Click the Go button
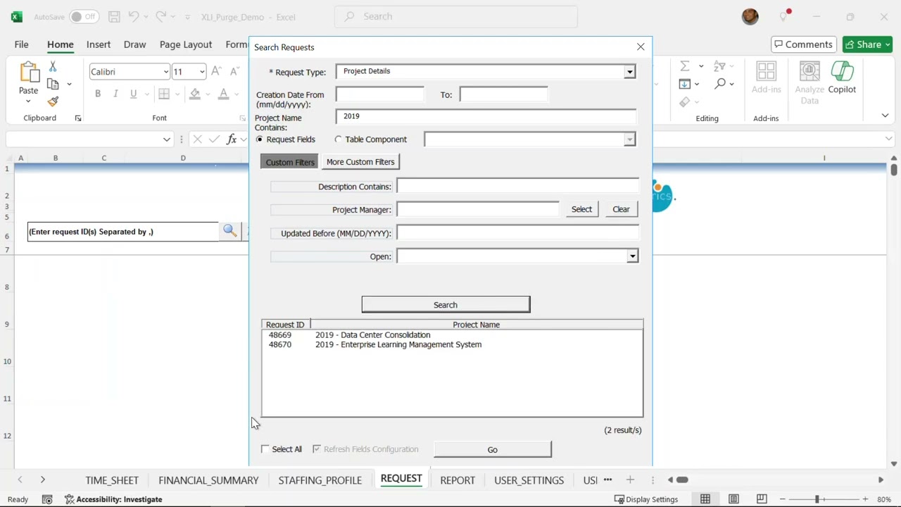This screenshot has width=901, height=507. point(493,449)
